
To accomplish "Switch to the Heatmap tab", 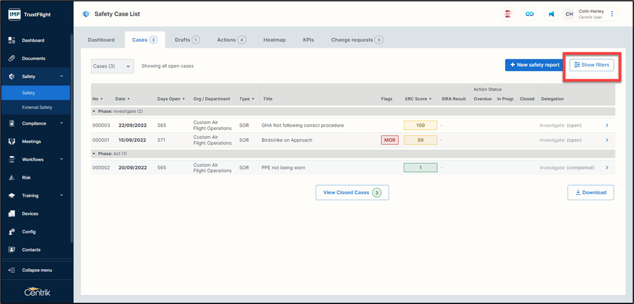I will coord(274,40).
